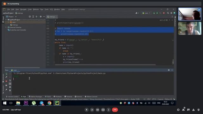
Task: Open the File menu in PyCharm
Action: click(9, 9)
